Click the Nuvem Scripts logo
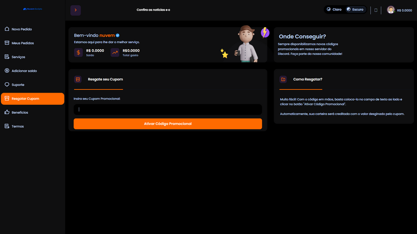Viewport: 417px width, 234px height. pyautogui.click(x=33, y=9)
